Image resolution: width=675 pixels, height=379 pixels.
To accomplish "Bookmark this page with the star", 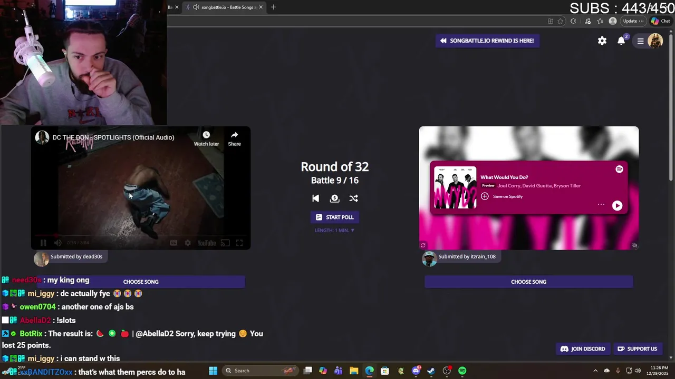I will coord(561,21).
